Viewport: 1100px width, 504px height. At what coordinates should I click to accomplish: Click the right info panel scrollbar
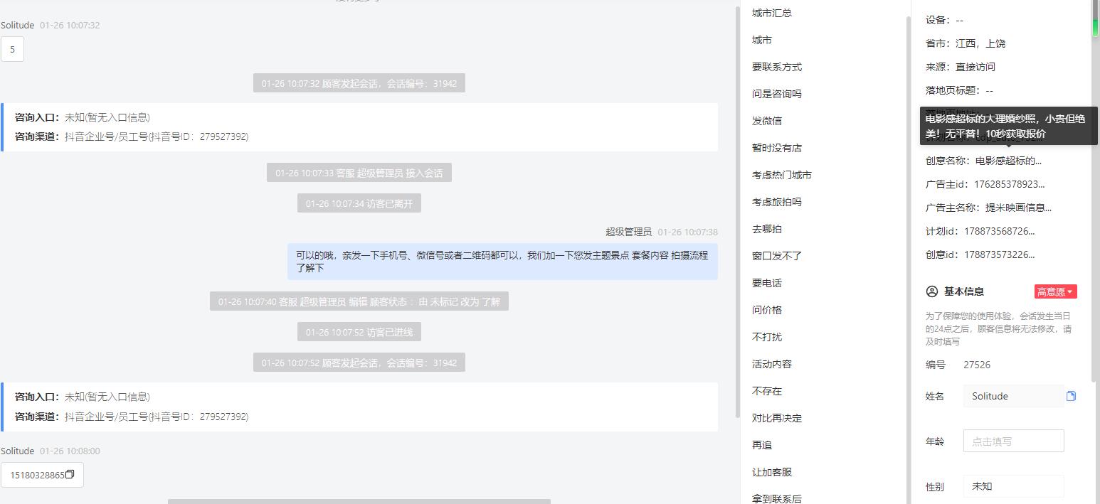[x=1096, y=191]
